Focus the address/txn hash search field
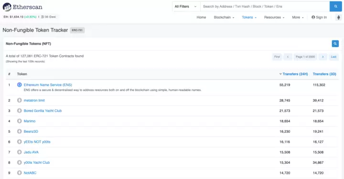The image size is (344, 179). point(265,7)
